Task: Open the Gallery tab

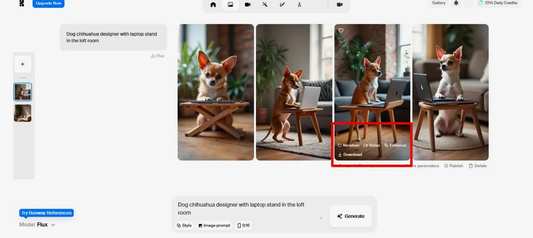Action: click(439, 3)
